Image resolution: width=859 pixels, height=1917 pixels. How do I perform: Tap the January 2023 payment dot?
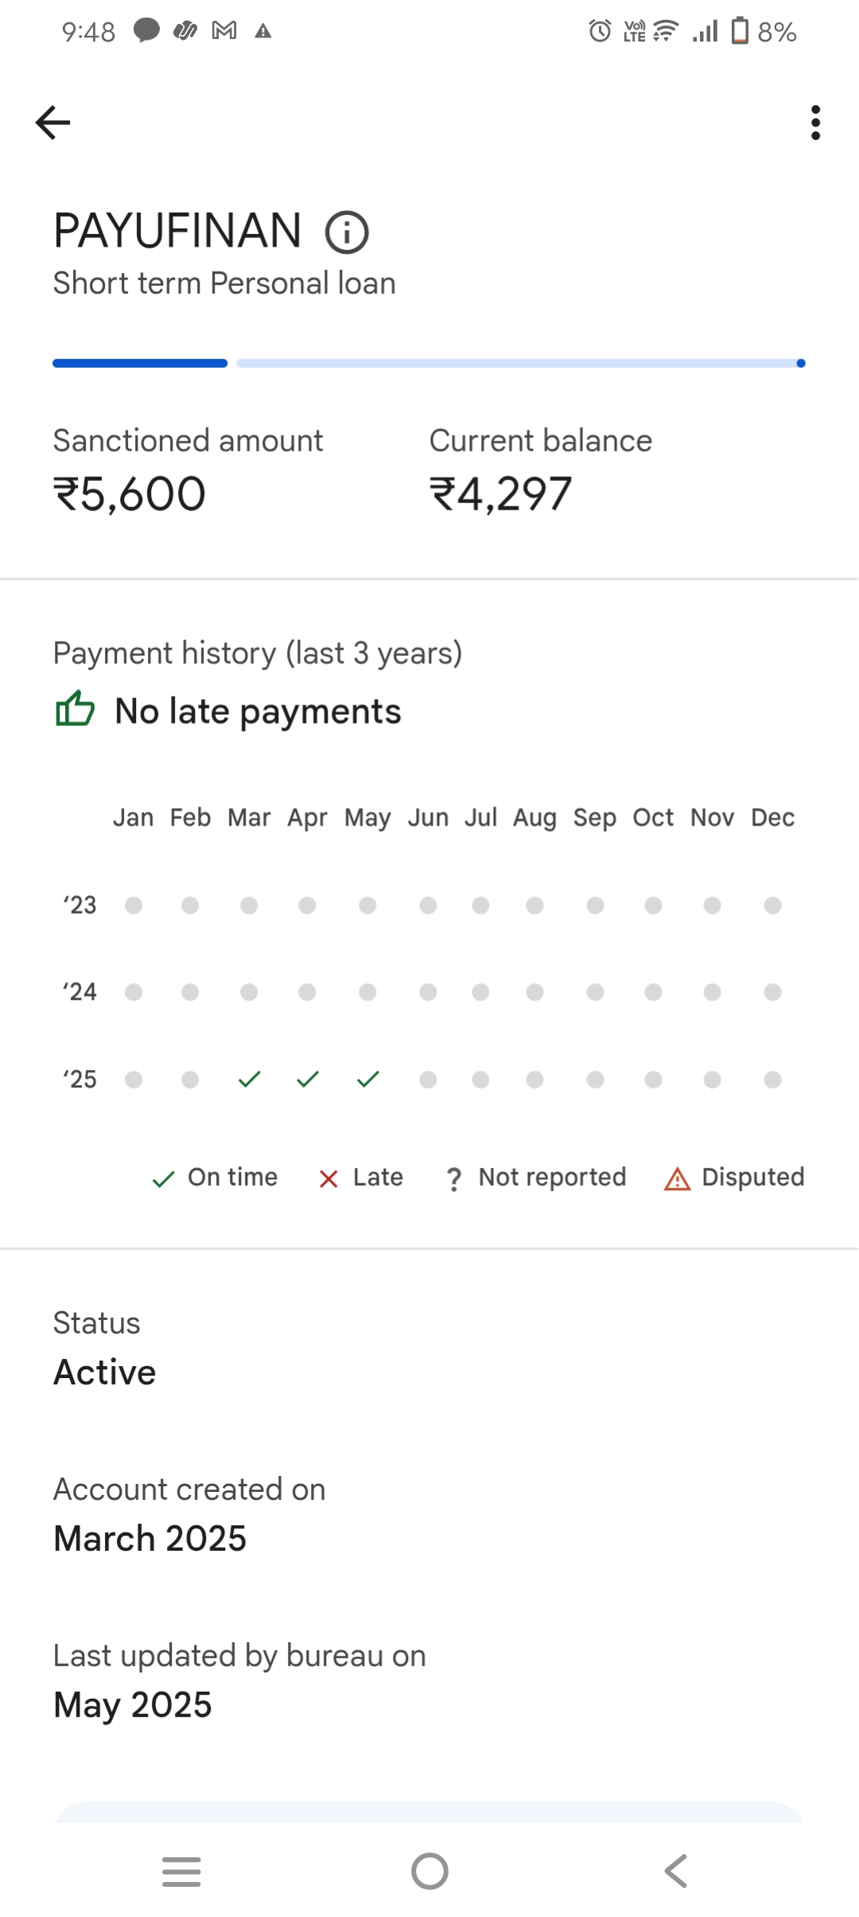134,905
